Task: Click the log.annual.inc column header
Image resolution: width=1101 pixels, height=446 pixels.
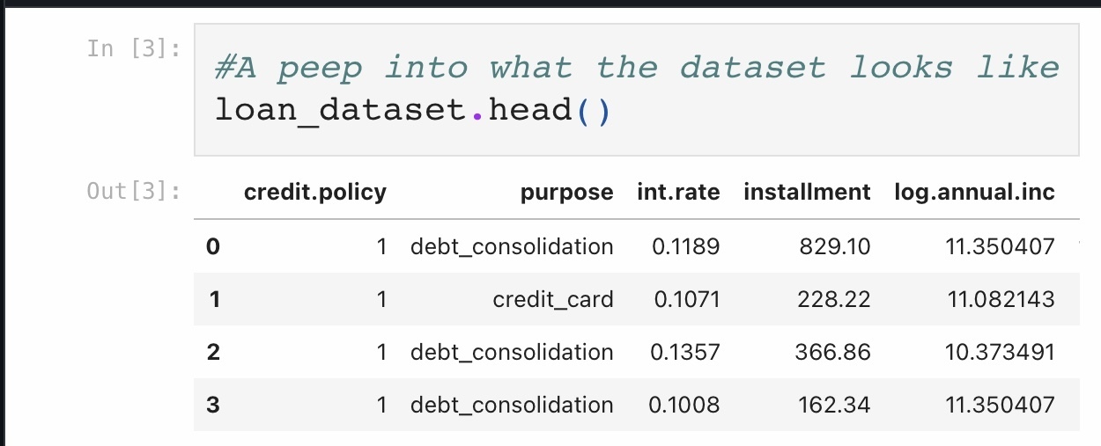Action: pos(974,193)
